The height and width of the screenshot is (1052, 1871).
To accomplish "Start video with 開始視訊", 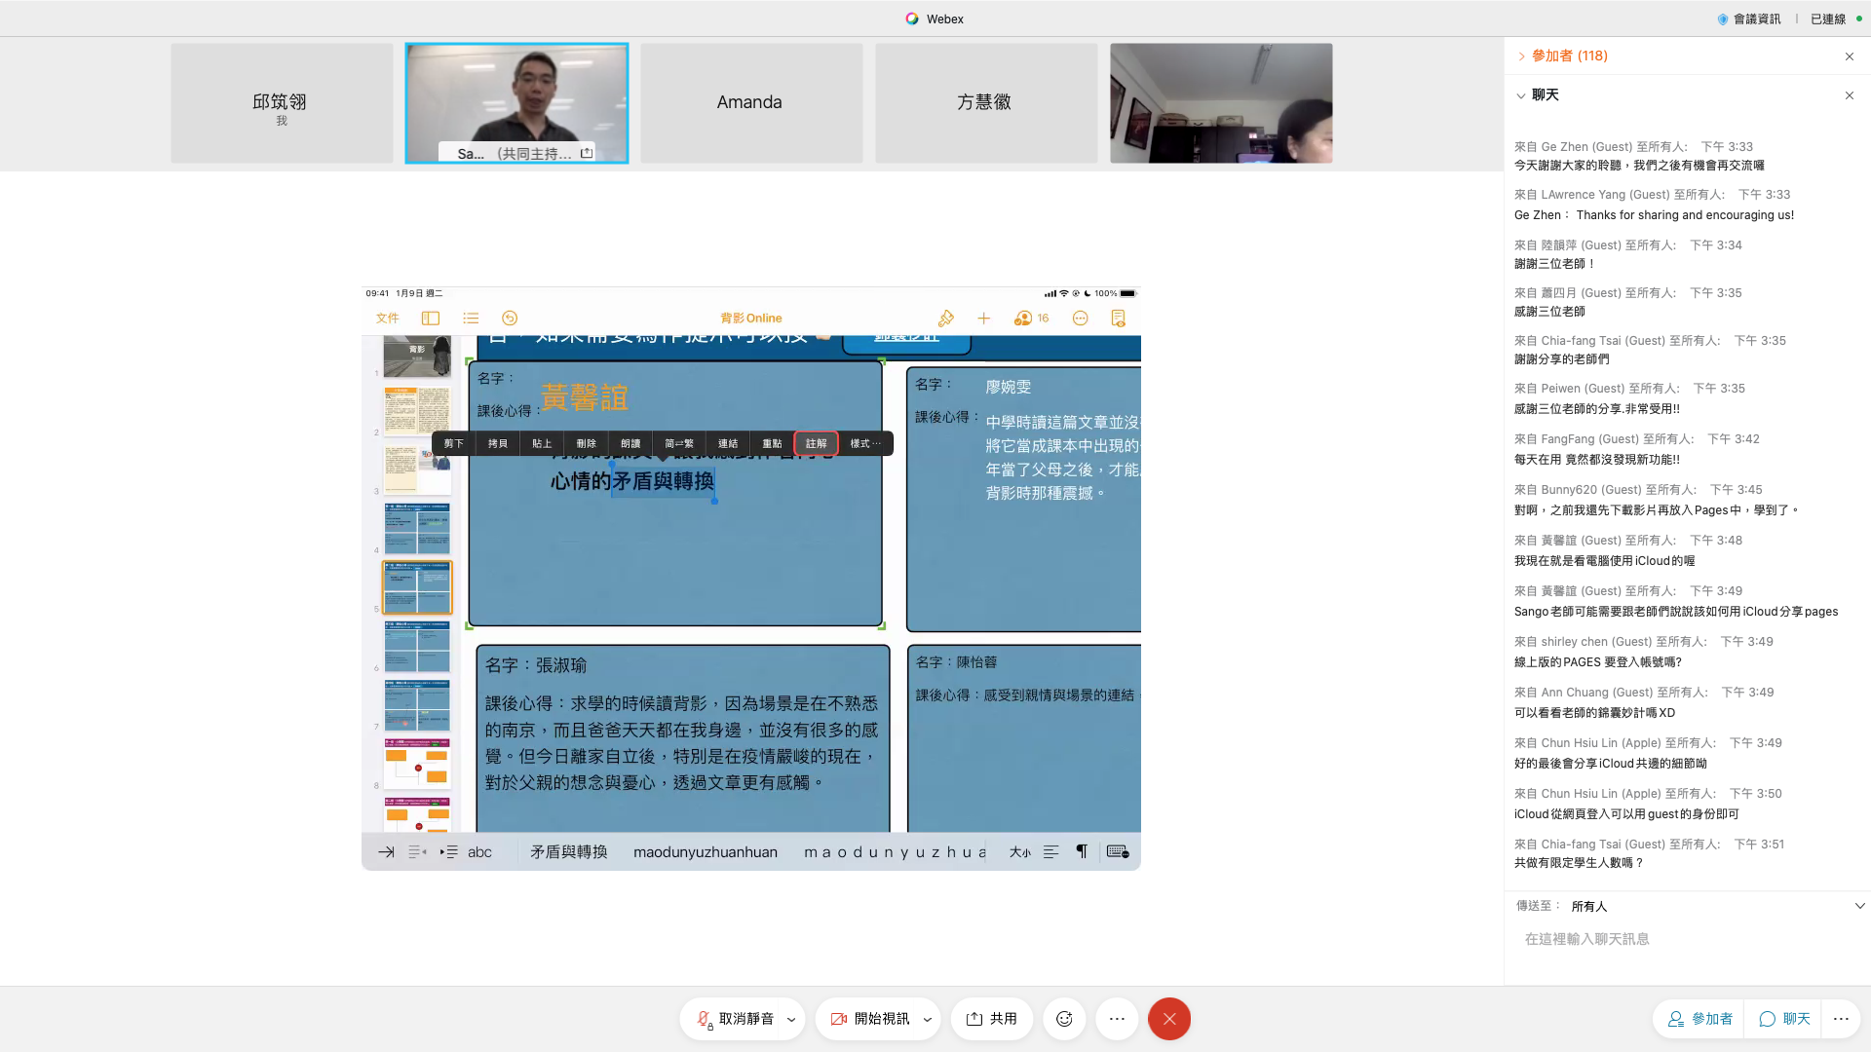I will tap(870, 1019).
